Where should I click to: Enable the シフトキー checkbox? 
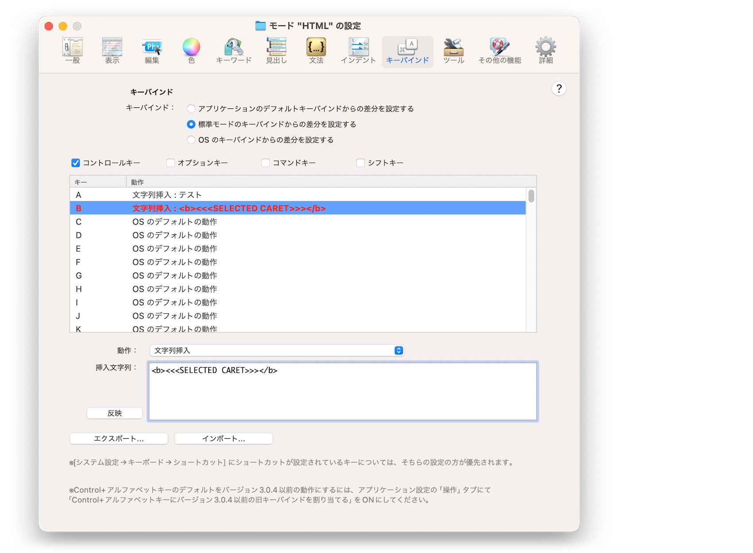coord(361,163)
